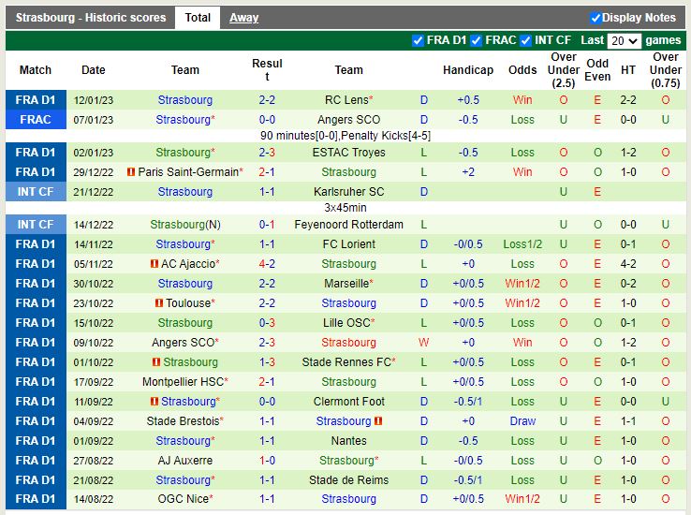Open the Stade Rennes FC team link
Image resolution: width=691 pixels, height=515 pixels.
(346, 362)
